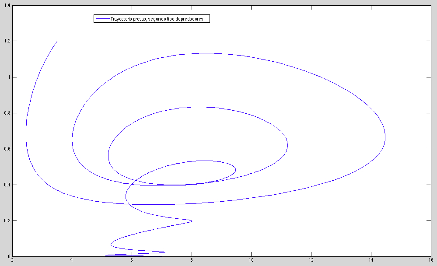437x266 pixels.
Task: Click the trajectory's upper-left starting endpoint
Action: point(57,41)
